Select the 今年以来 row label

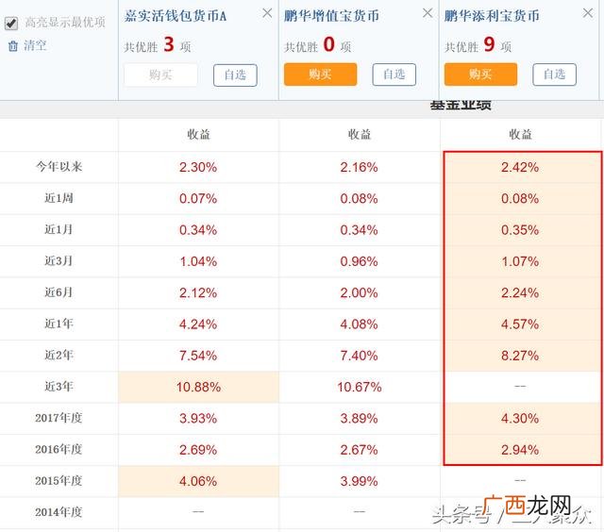(59, 167)
